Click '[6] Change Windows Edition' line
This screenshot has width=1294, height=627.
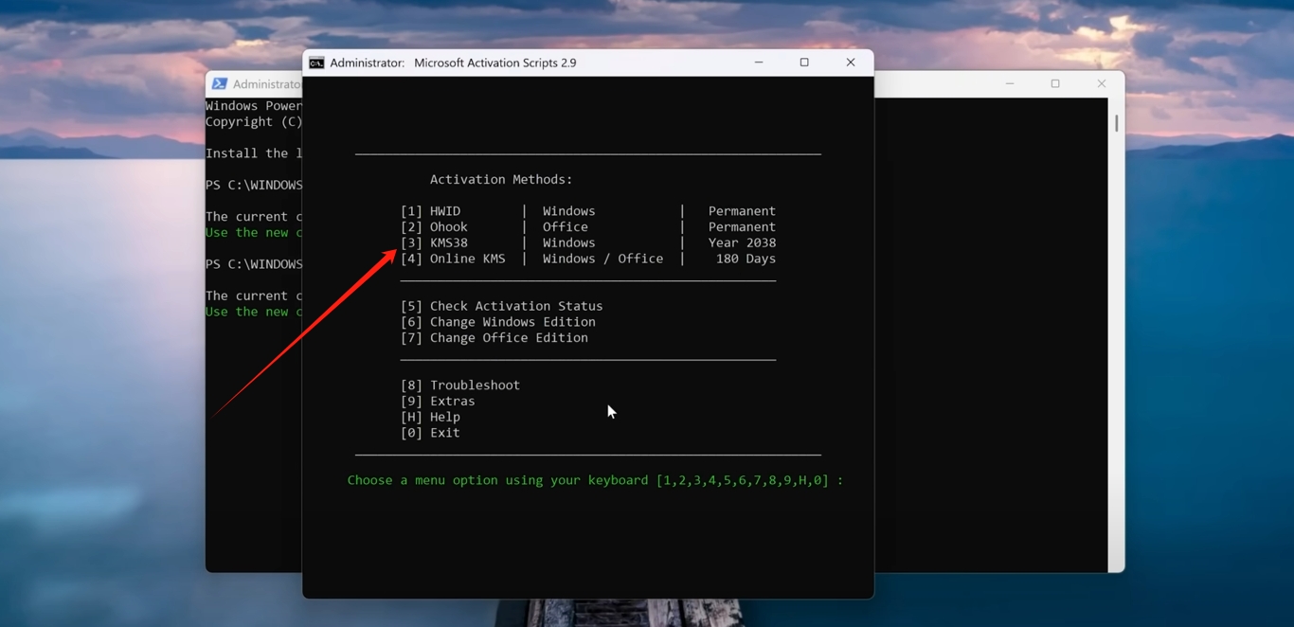[498, 322]
